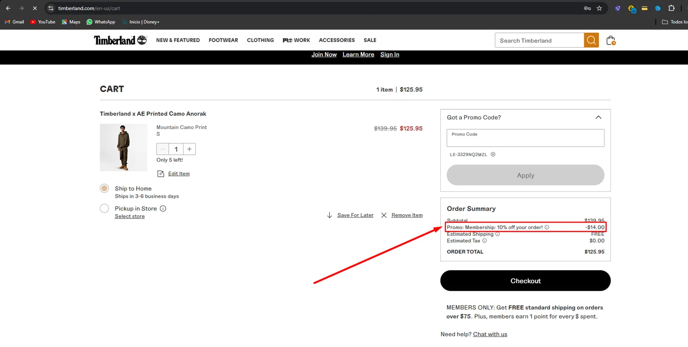Click the browser address bar URL
The image size is (688, 347).
(x=89, y=8)
